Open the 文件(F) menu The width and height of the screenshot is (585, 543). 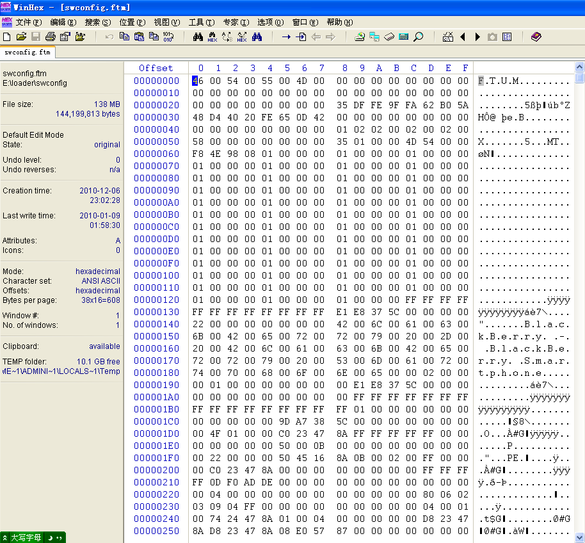click(x=29, y=22)
